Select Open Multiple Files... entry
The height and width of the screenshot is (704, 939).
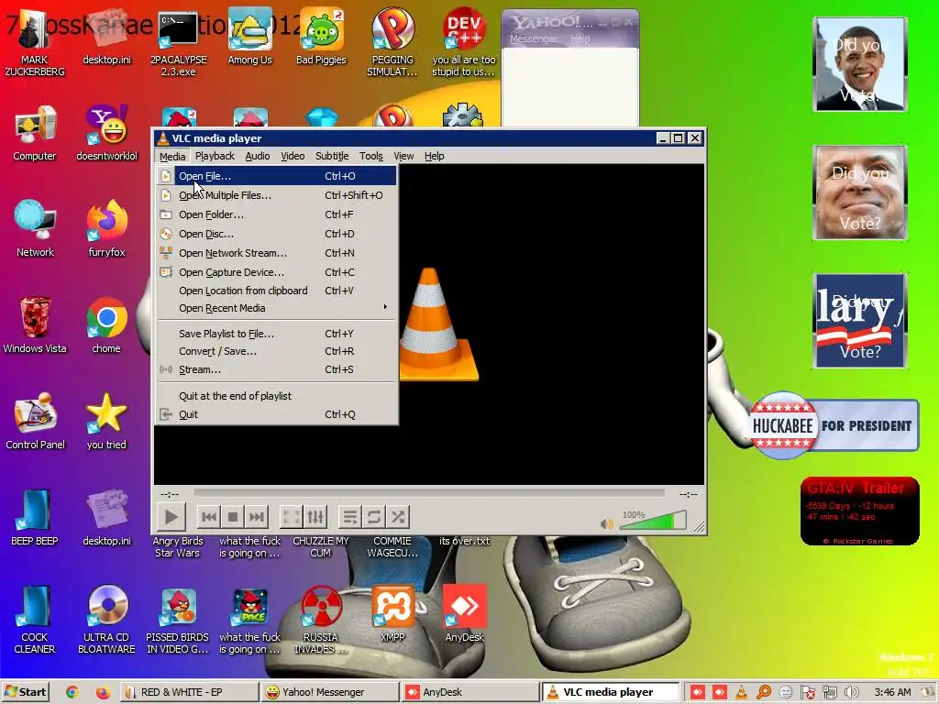pos(275,195)
